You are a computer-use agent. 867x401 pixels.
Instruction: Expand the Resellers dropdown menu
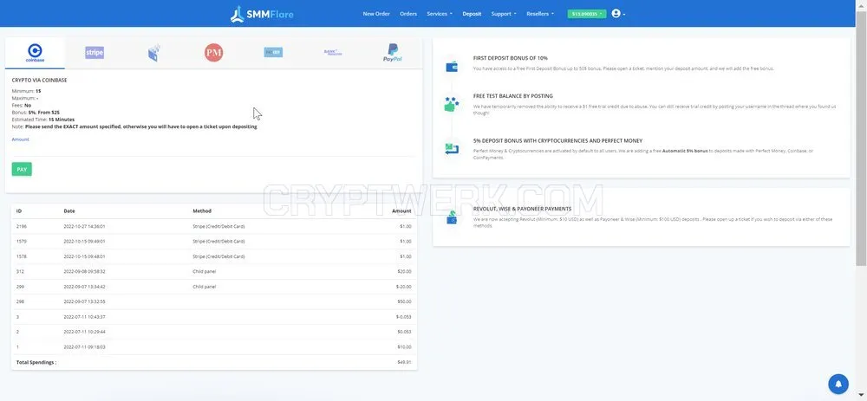click(x=539, y=14)
